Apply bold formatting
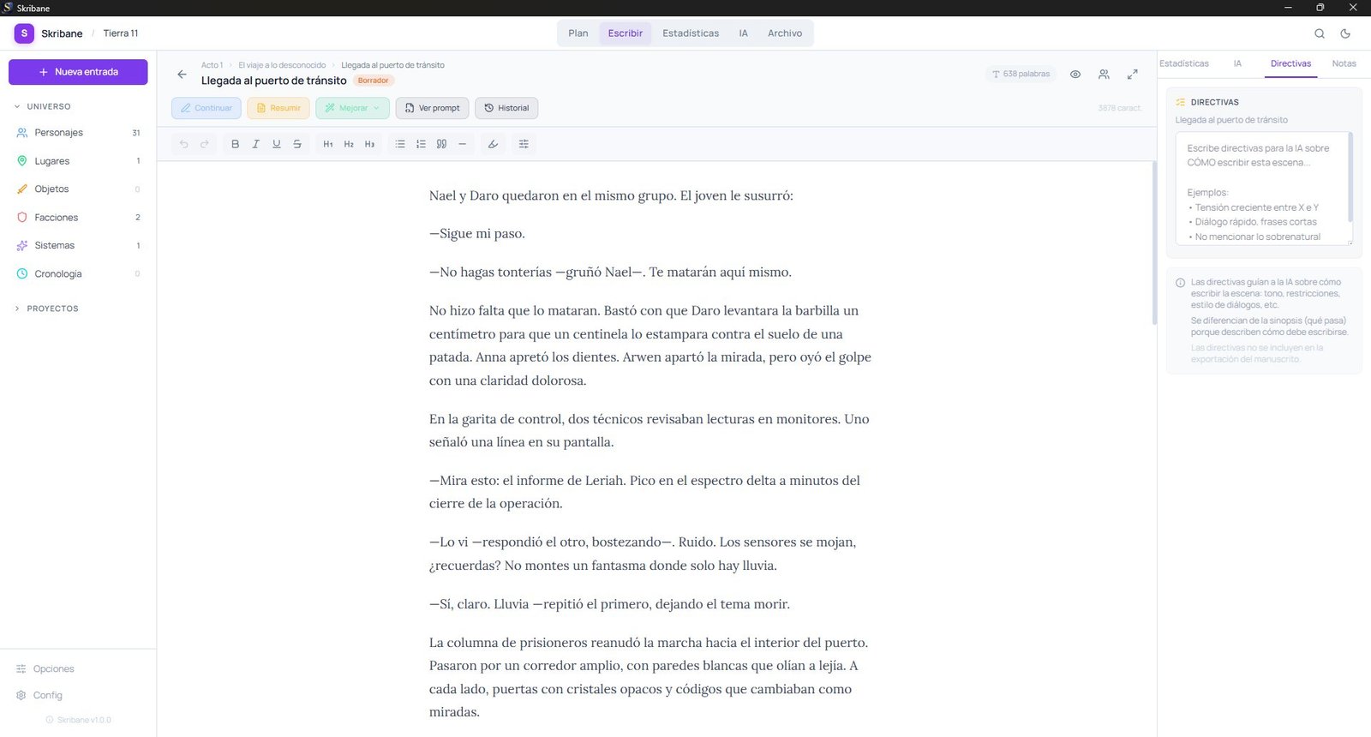Viewport: 1371px width, 737px height. click(235, 144)
